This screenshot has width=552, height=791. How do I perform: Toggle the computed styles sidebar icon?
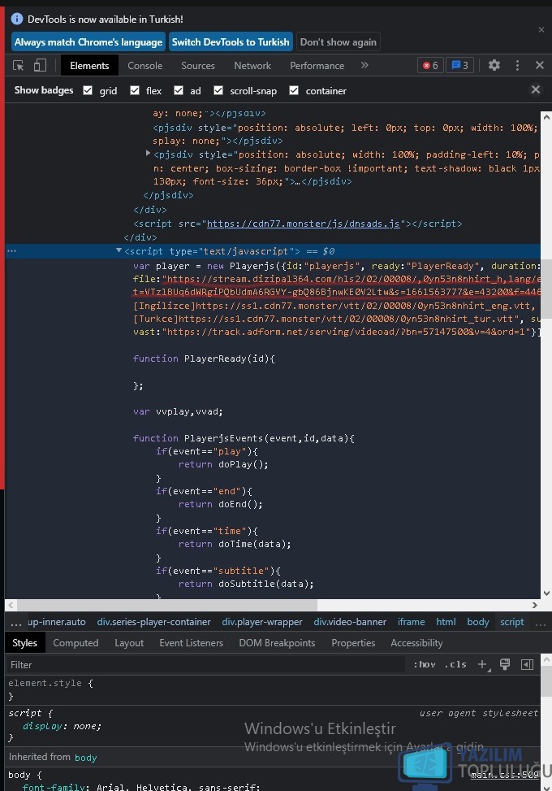[527, 664]
